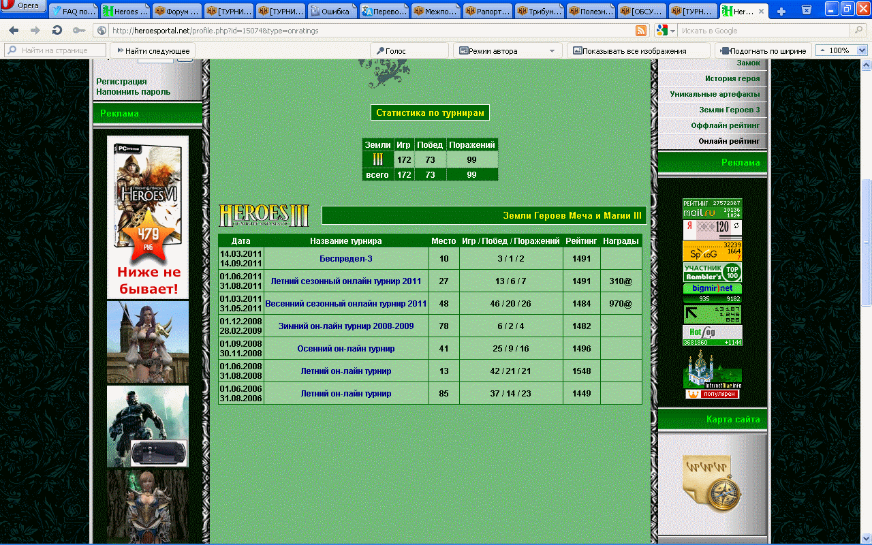872x545 pixels.
Task: Open the compass site map image
Action: (713, 482)
